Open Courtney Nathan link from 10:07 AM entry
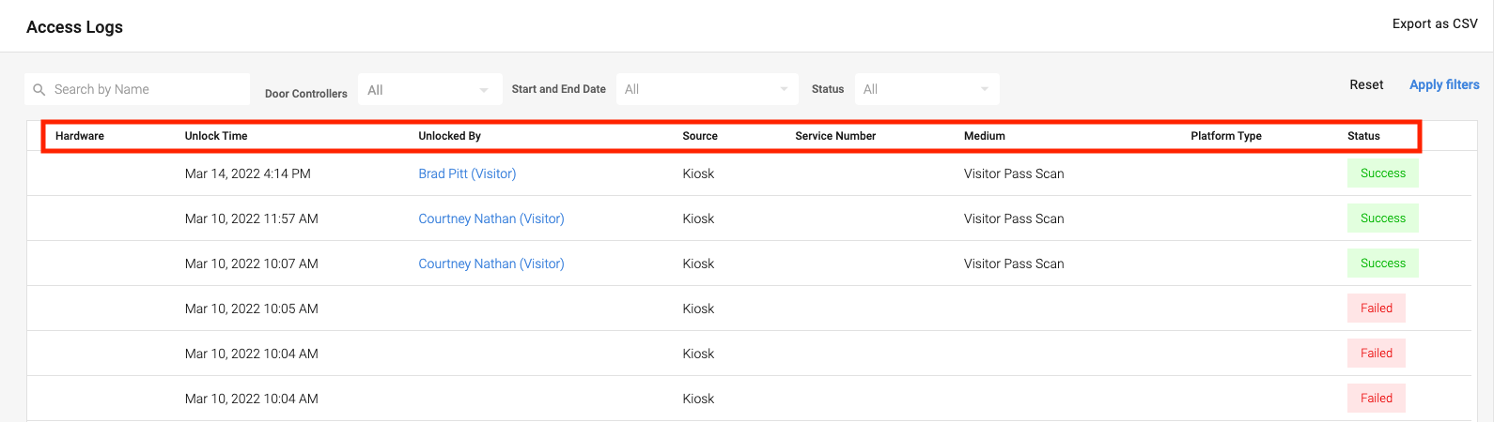 [x=491, y=264]
